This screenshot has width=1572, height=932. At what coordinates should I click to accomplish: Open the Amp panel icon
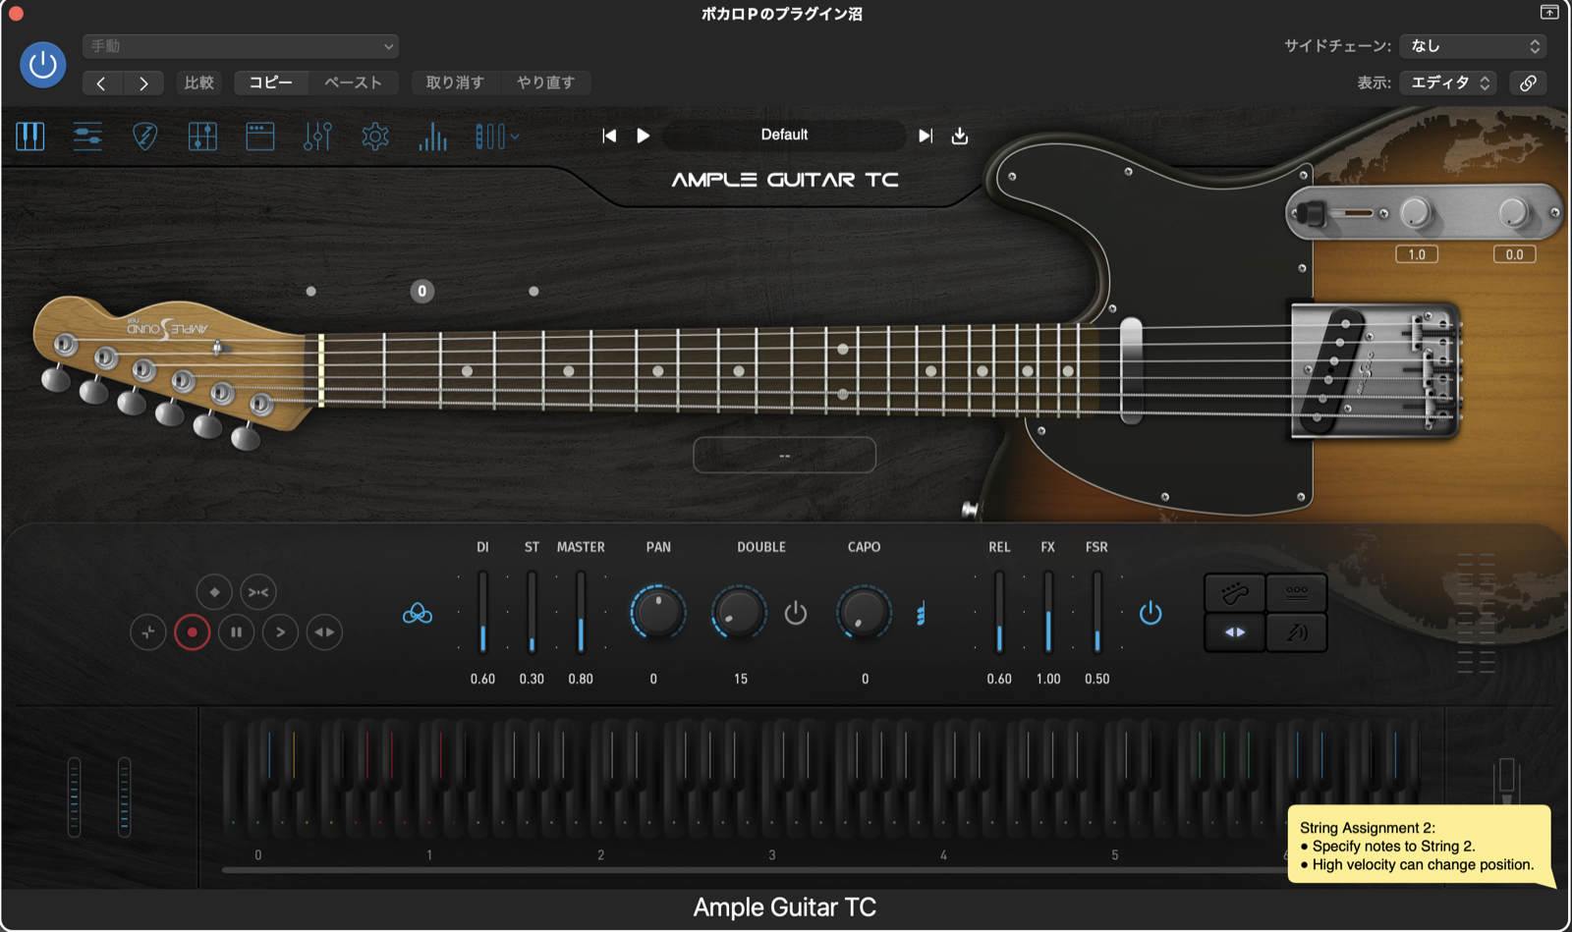(x=259, y=136)
